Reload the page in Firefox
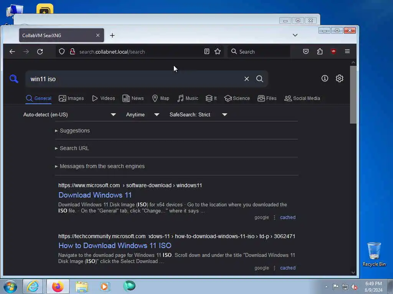The height and width of the screenshot is (294, 393). pos(40,52)
